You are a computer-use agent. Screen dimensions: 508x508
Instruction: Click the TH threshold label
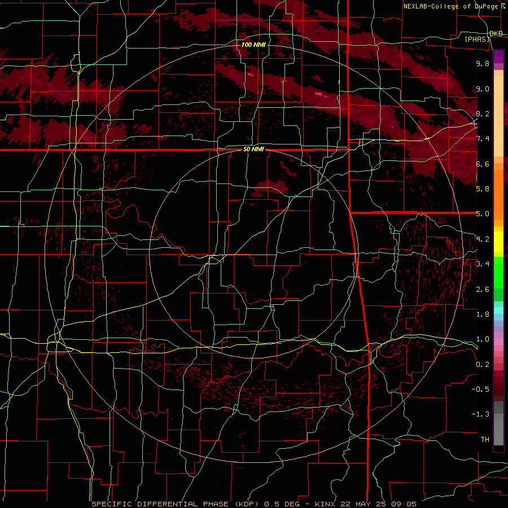[x=485, y=440]
